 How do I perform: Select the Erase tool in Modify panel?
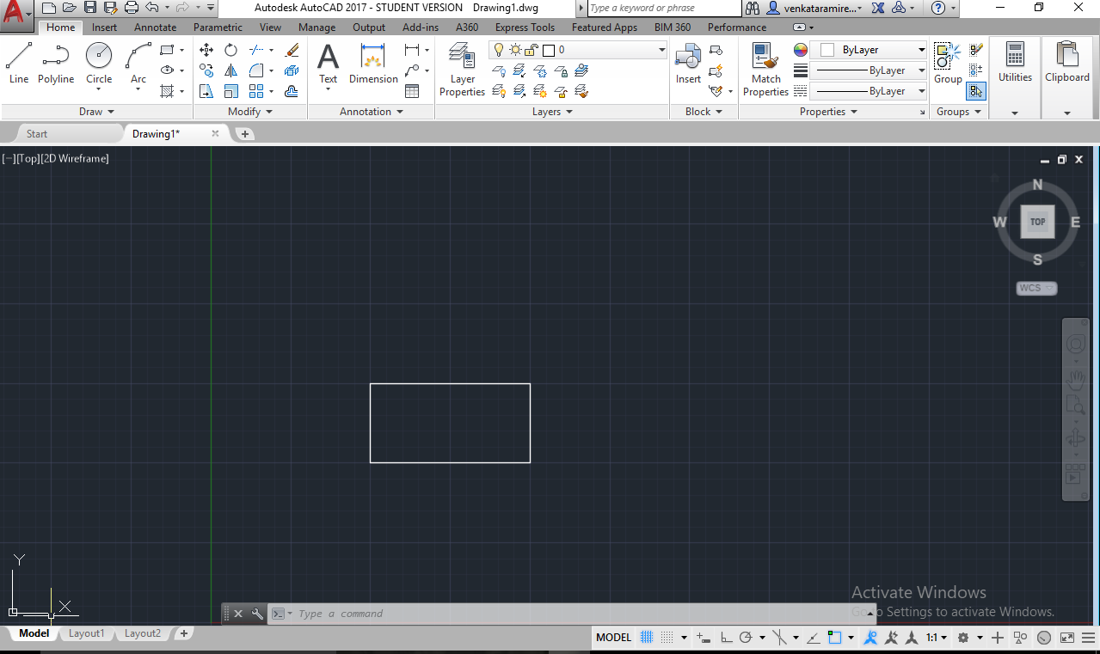[292, 50]
